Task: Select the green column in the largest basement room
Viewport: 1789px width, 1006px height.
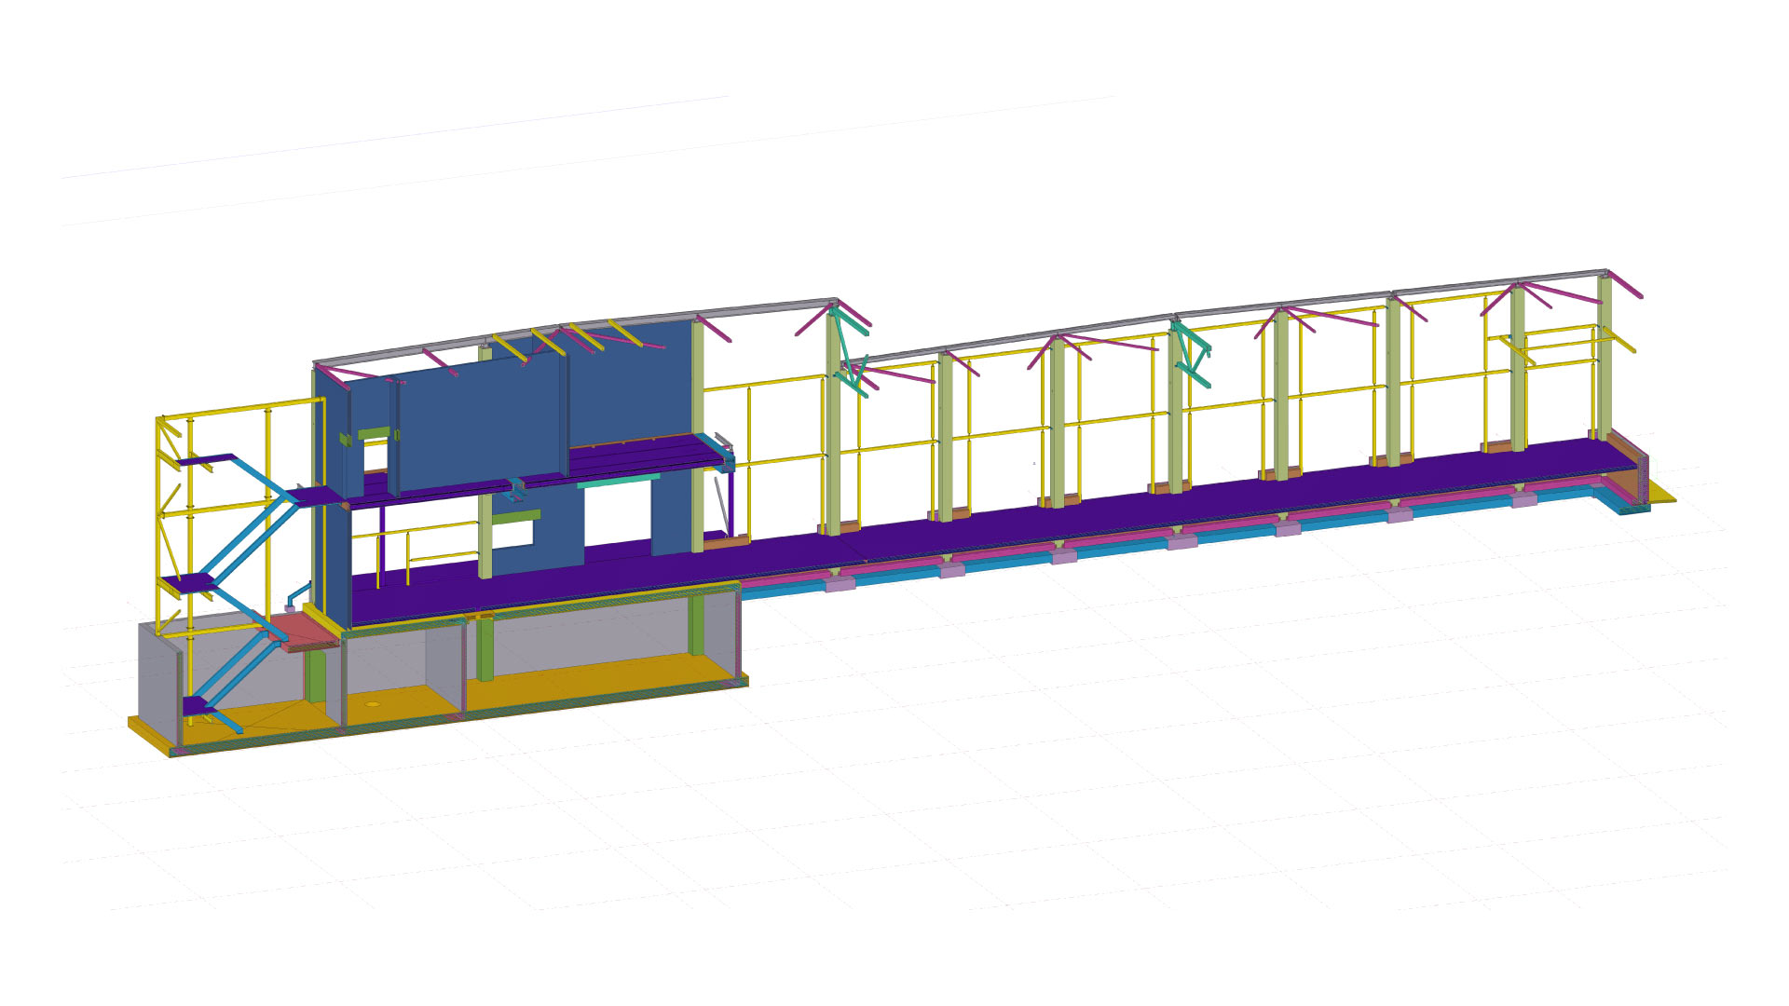Action: click(x=485, y=649)
